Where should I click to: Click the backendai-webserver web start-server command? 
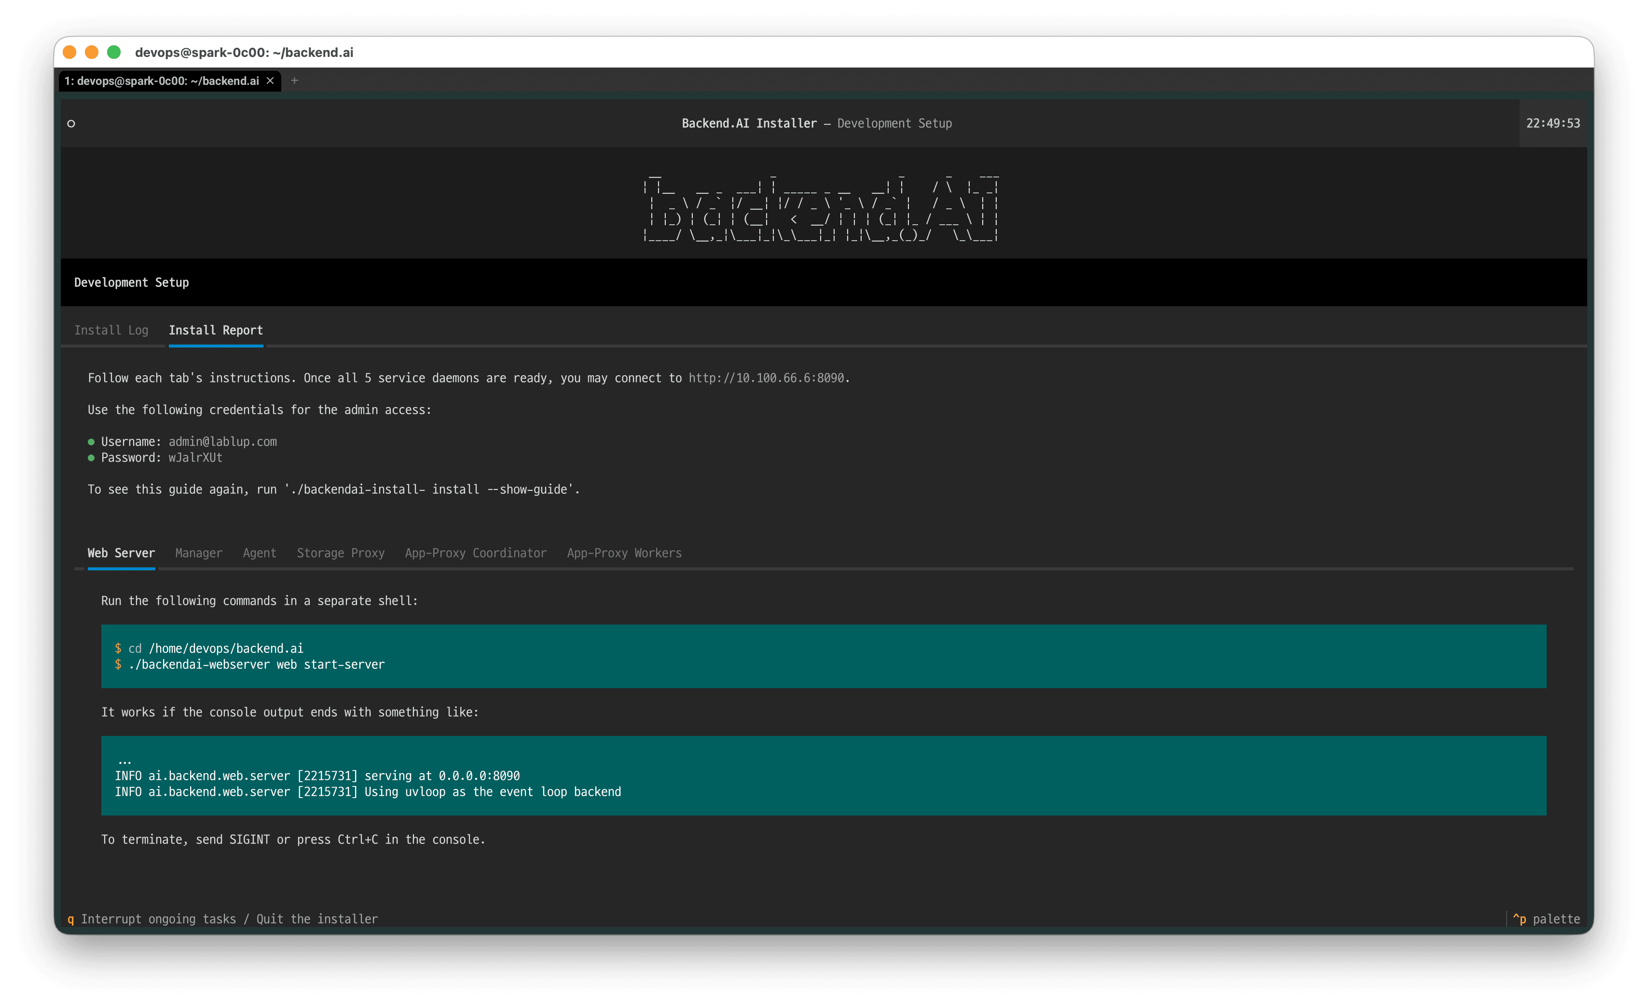(x=249, y=665)
